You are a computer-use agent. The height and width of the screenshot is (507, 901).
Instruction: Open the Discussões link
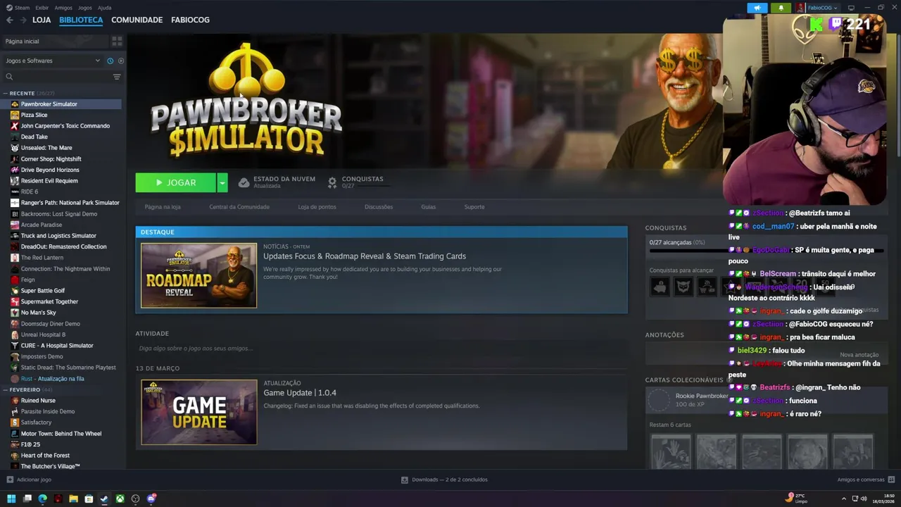point(379,207)
